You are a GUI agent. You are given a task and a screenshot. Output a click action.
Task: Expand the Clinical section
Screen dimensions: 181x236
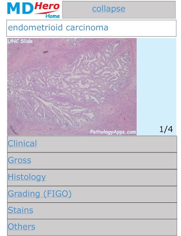[22, 143]
